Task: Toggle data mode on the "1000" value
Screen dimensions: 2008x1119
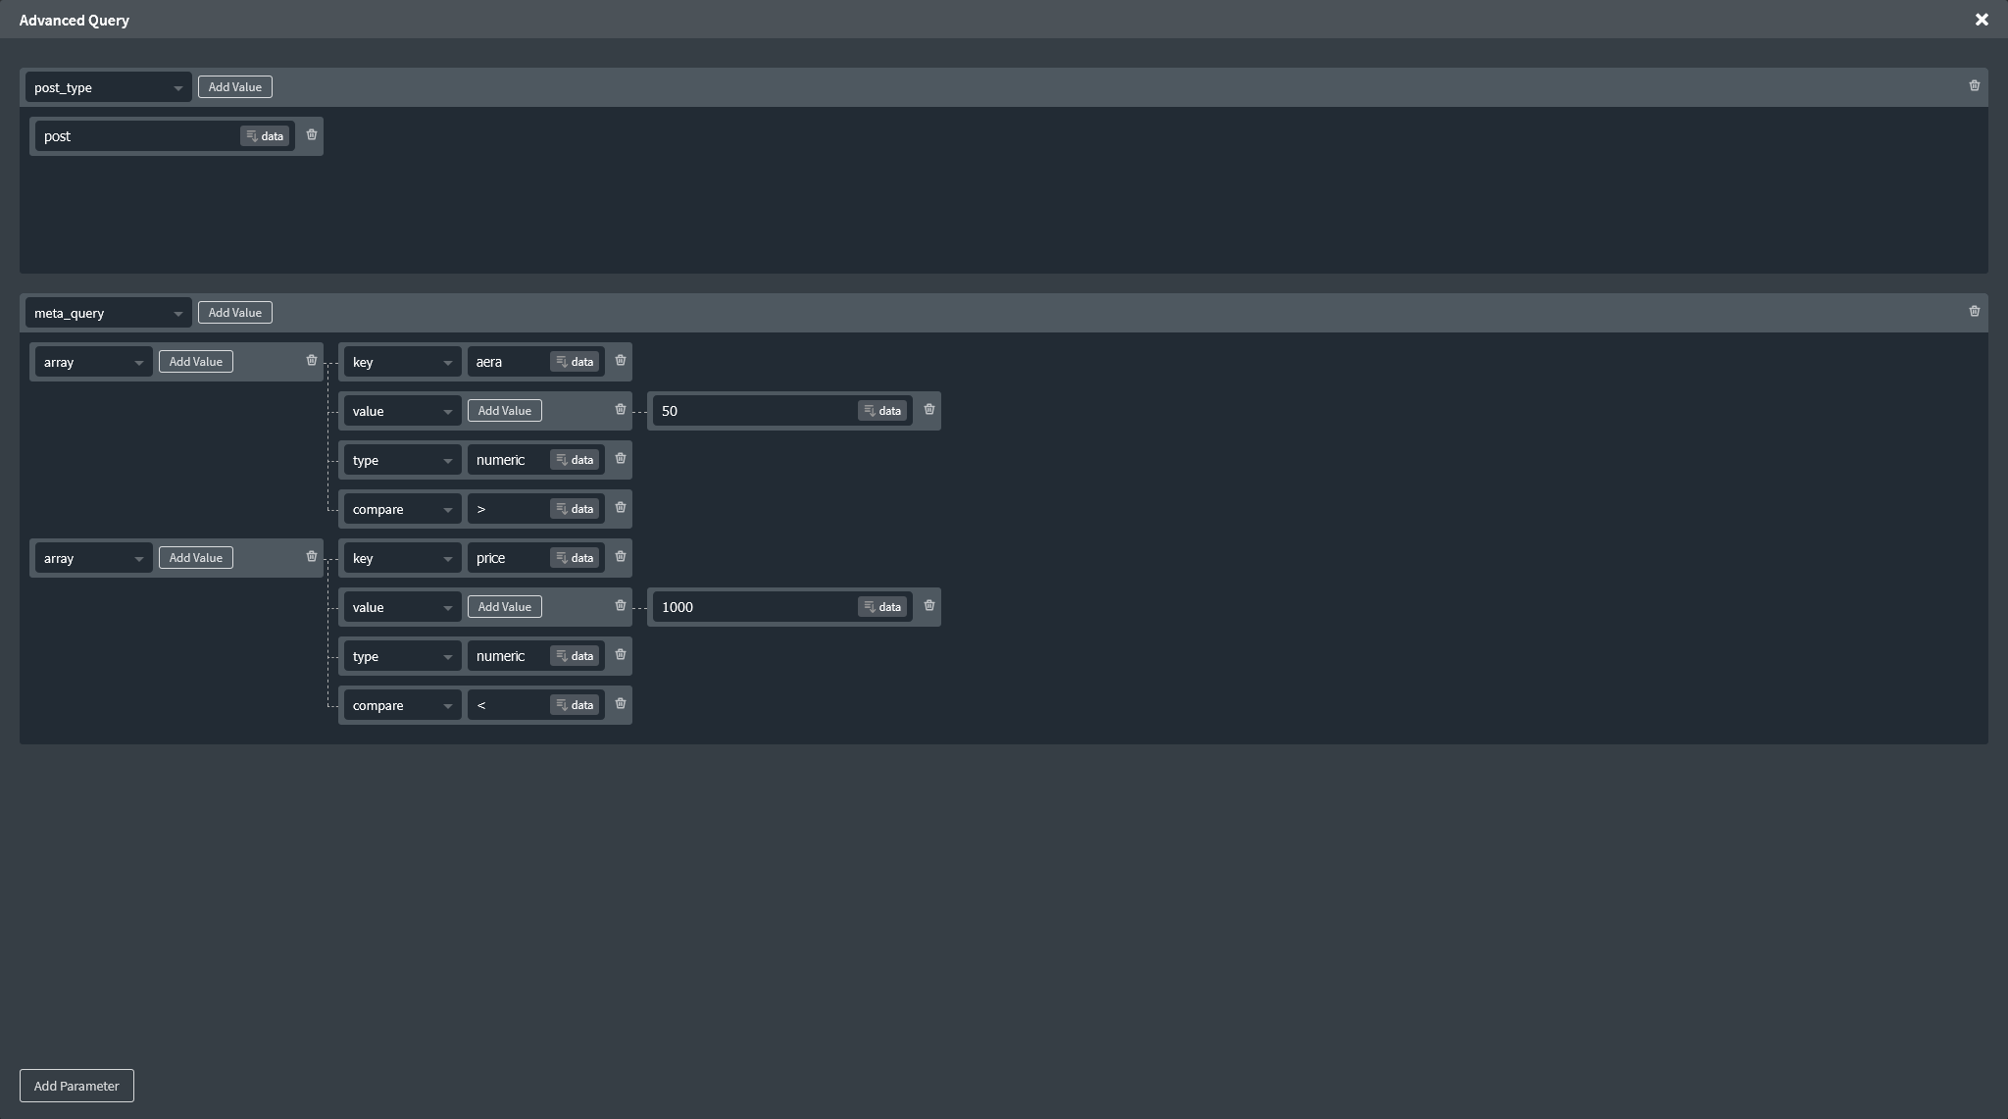Action: coord(880,606)
